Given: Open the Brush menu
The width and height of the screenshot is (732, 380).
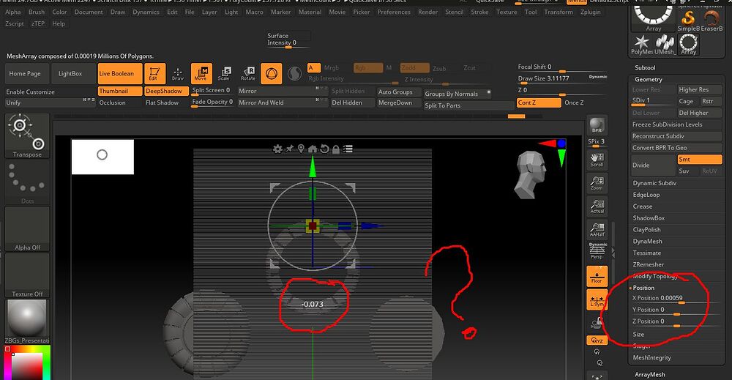Looking at the screenshot, I should 37,12.
